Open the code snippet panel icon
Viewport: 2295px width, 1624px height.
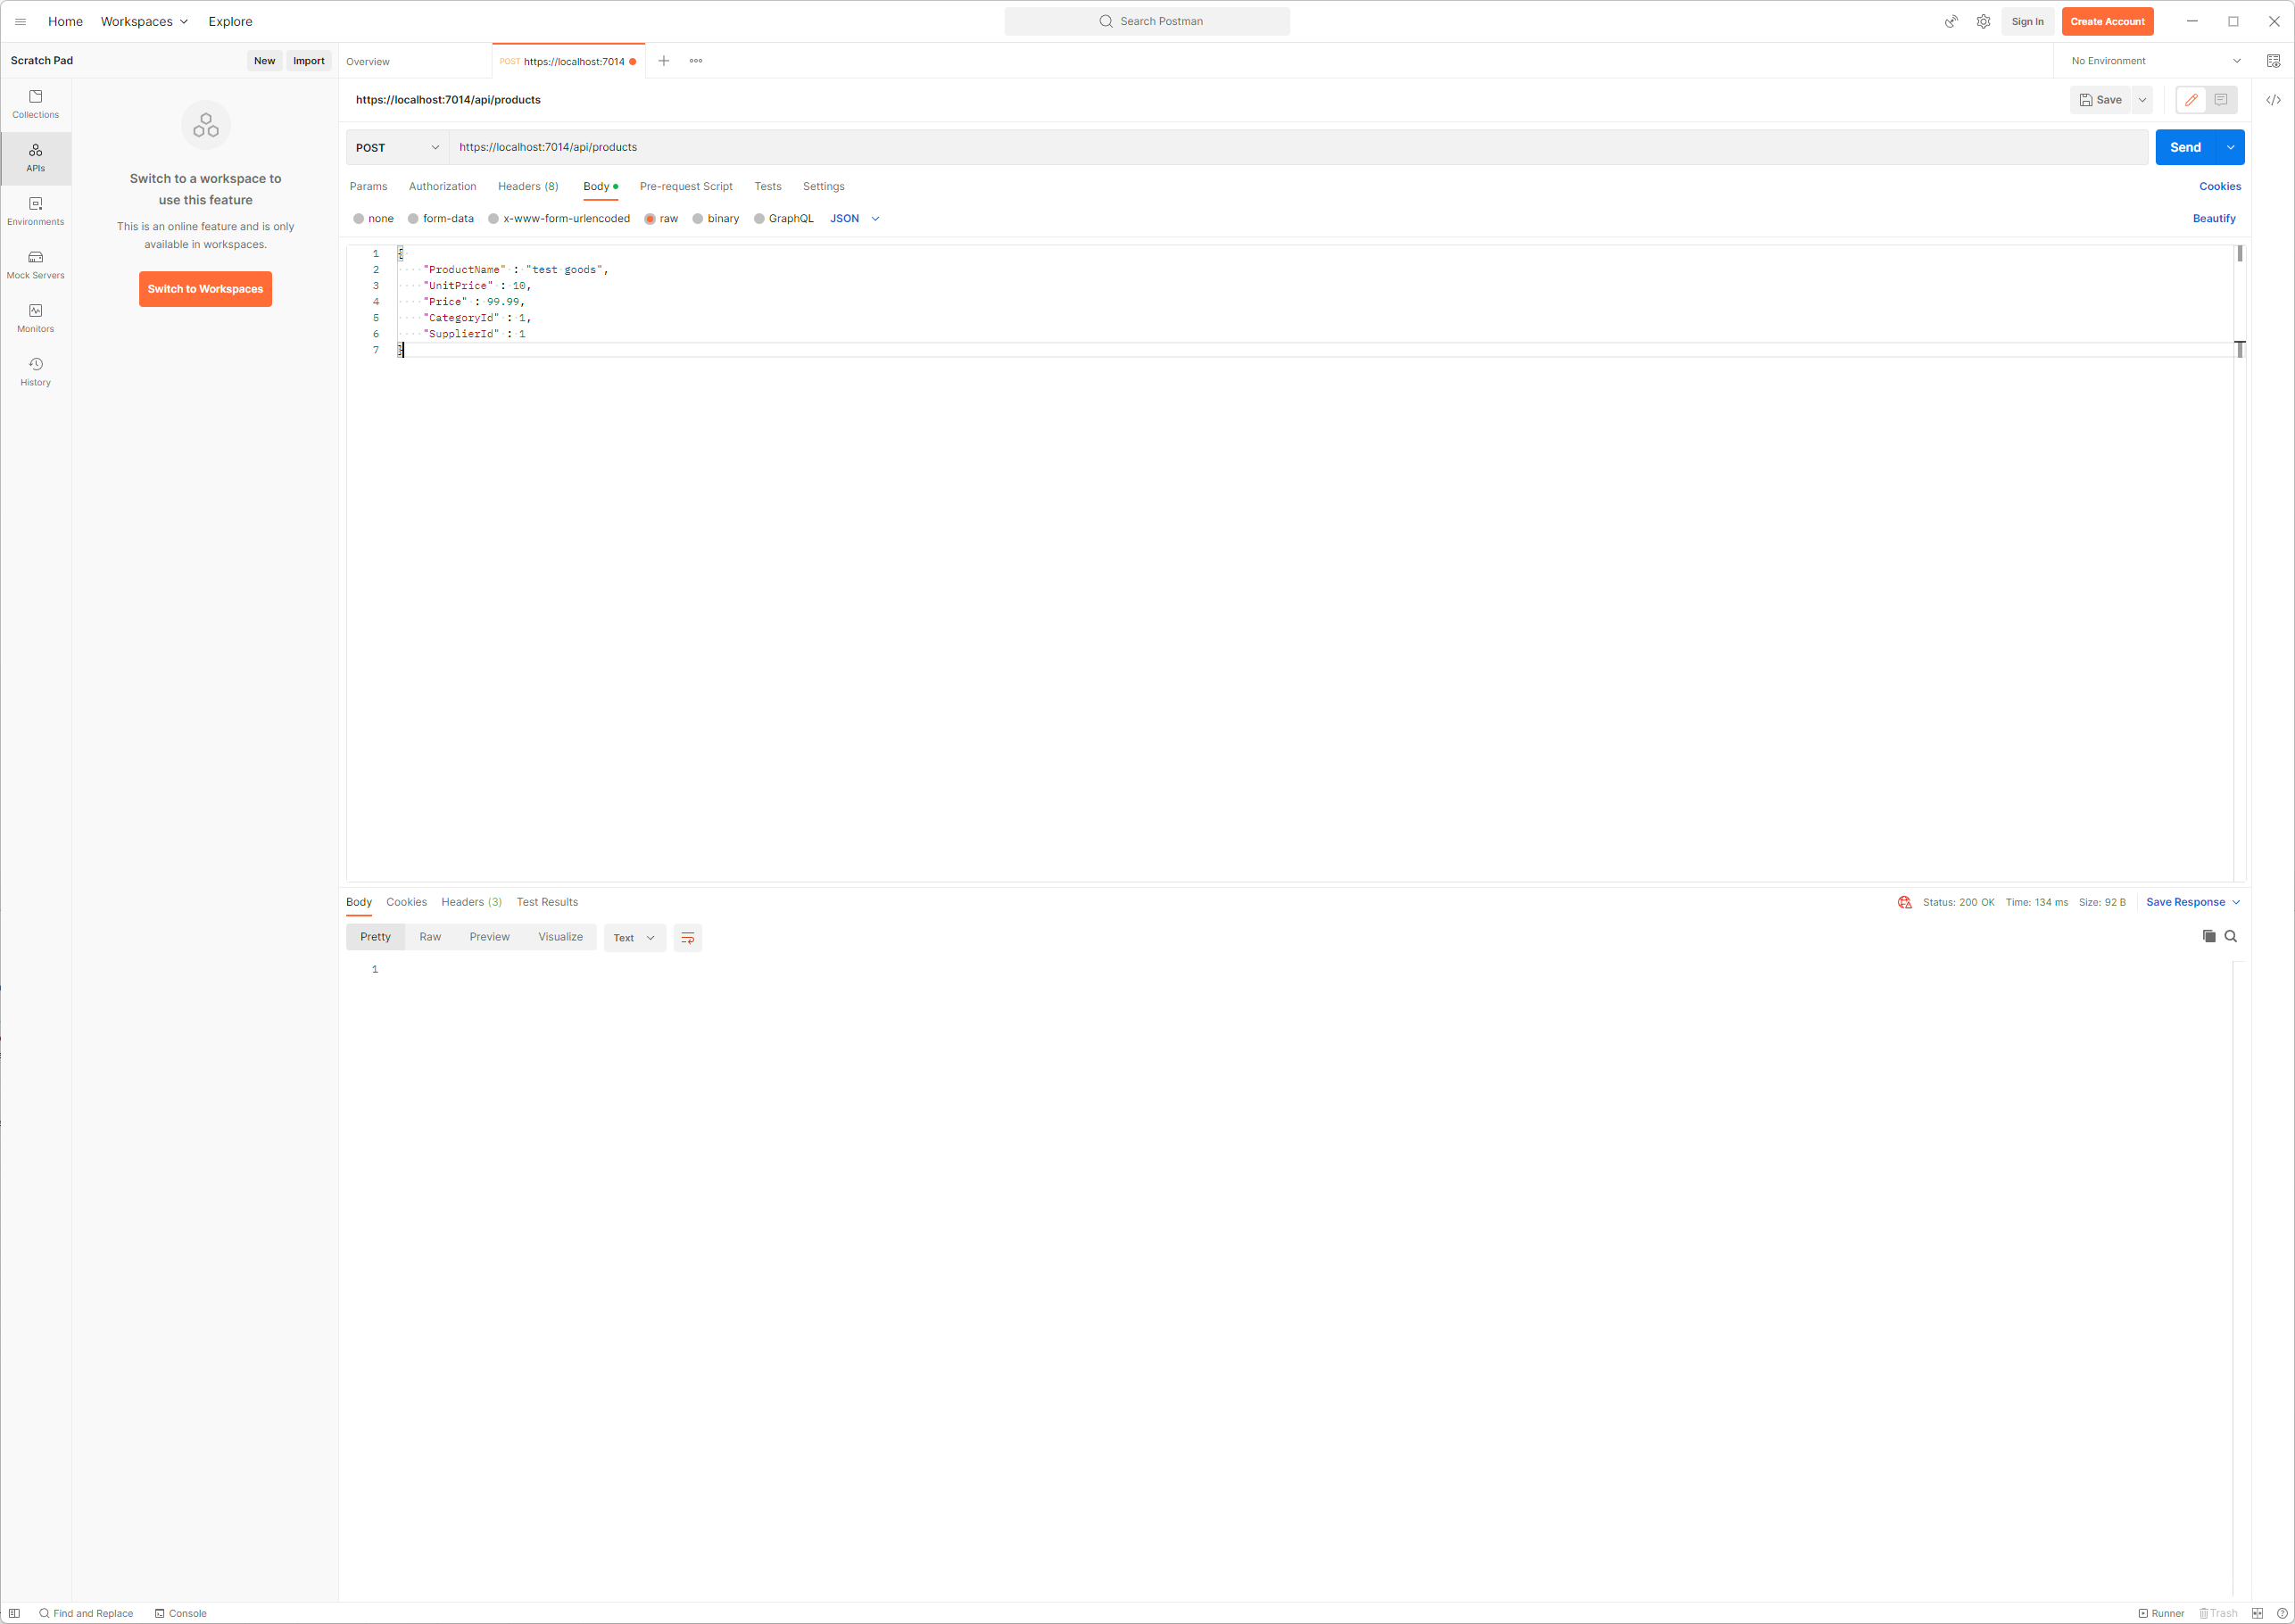(x=2273, y=100)
